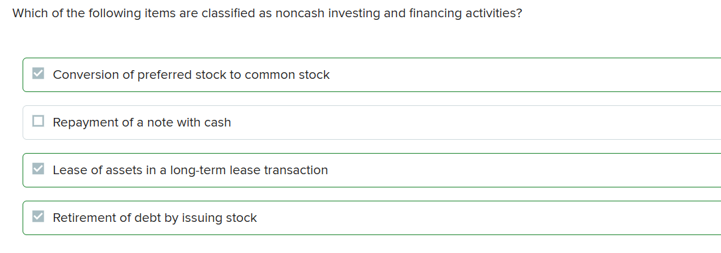
Task: Uncheck the Lease of assets checkbox
Action: click(x=38, y=169)
